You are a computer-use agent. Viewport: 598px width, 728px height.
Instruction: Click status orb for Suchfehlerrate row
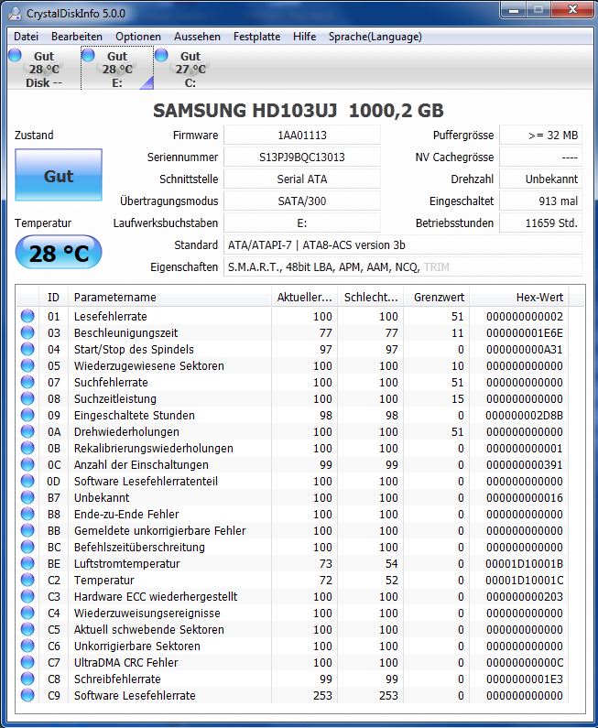pos(27,382)
